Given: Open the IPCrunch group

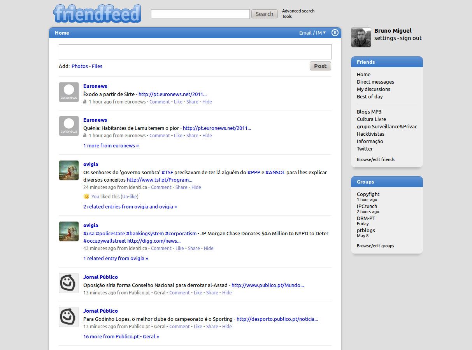Looking at the screenshot, I should point(367,206).
